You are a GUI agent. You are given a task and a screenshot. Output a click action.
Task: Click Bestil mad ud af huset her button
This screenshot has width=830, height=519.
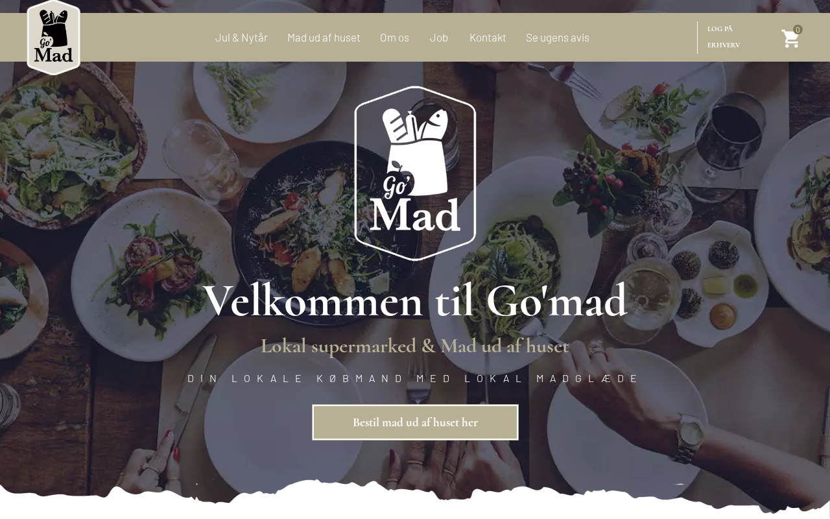coord(415,422)
